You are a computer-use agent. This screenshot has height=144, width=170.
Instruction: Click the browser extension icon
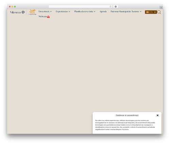(x=116, y=7)
